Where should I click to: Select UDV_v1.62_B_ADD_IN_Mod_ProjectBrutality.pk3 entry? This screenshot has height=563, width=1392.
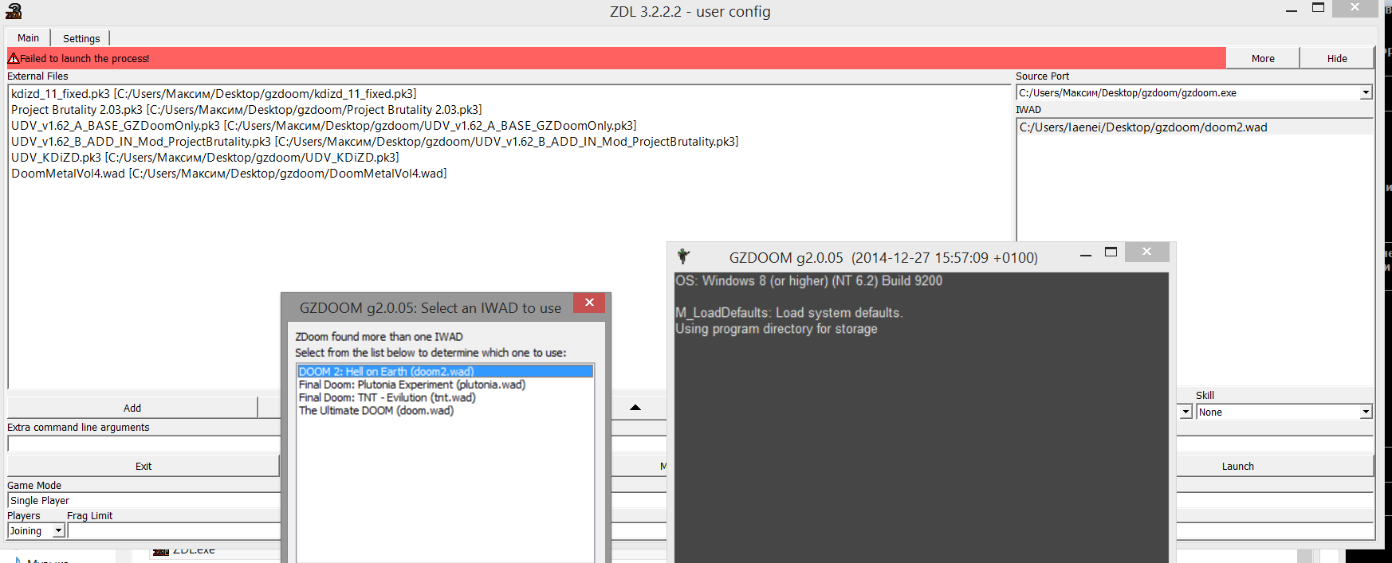tap(375, 142)
